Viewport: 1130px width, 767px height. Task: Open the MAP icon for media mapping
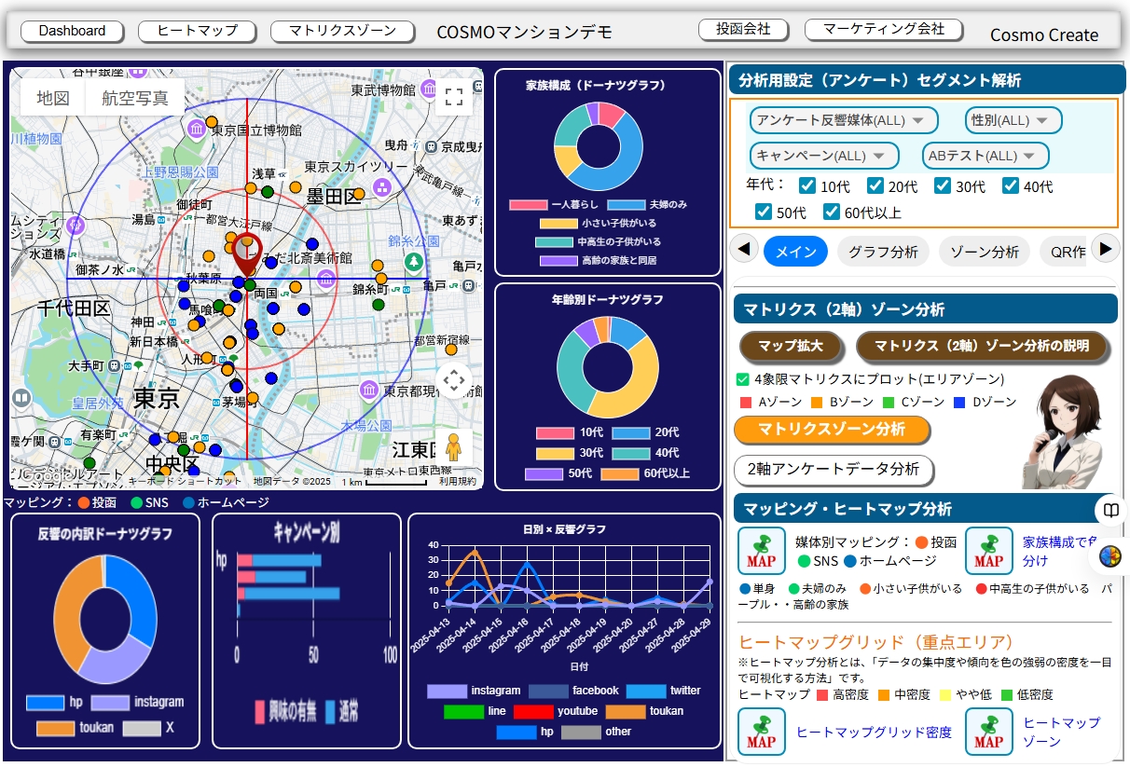761,551
